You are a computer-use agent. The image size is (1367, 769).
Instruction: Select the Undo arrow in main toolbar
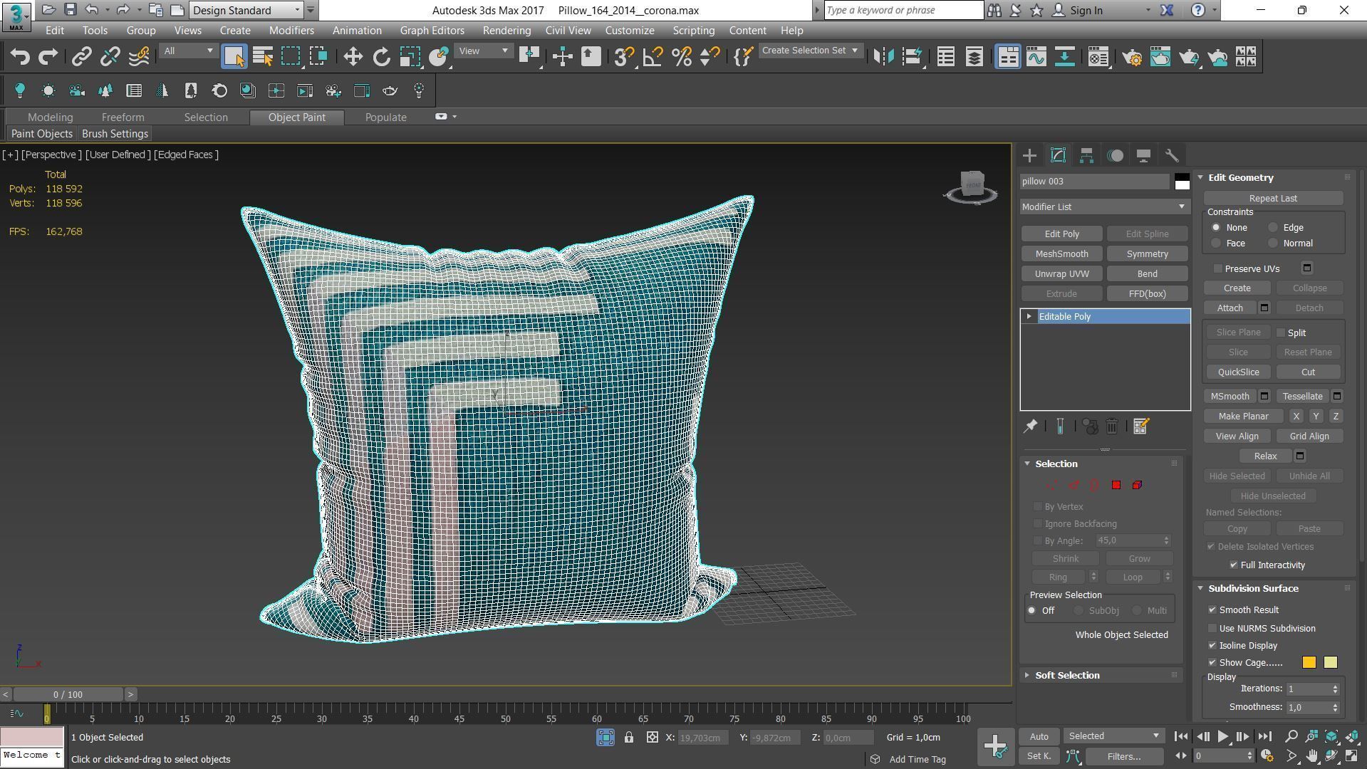pos(19,57)
